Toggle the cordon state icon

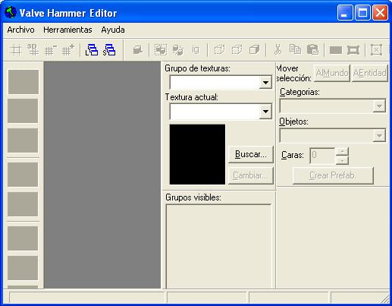point(336,50)
